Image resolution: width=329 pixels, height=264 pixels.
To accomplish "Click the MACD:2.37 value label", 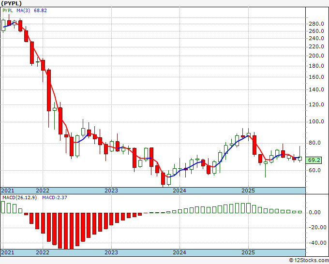I will coord(55,198).
